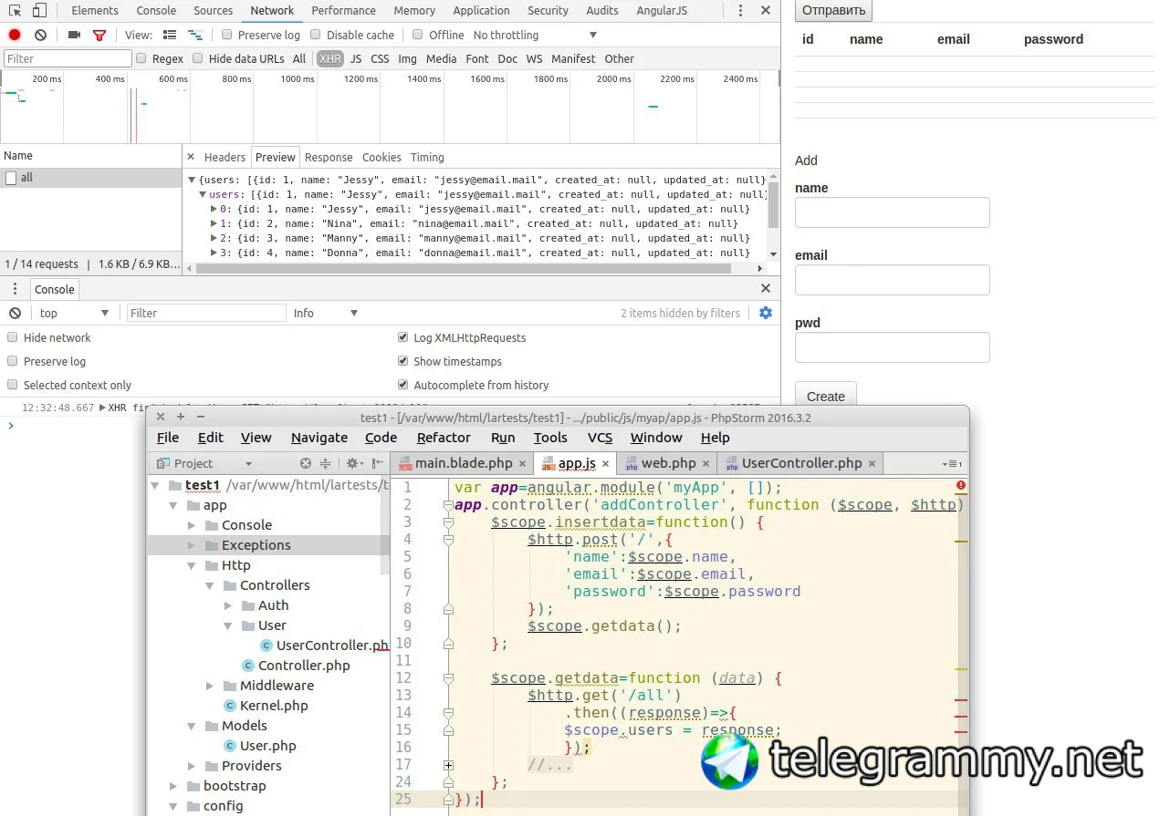Open the VCS menu in PhpStorm

click(600, 438)
